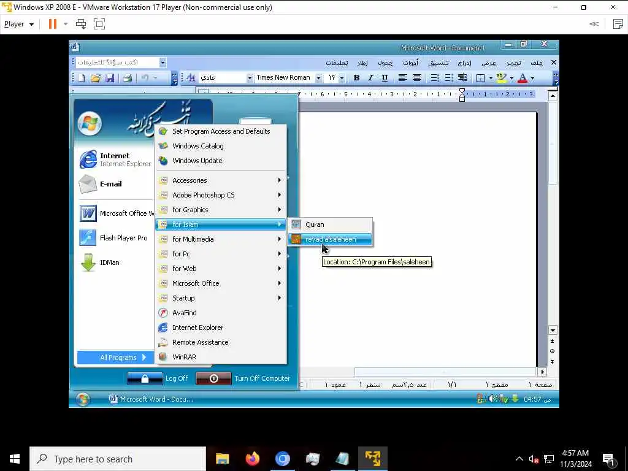Click the Open folder icon in Word toolbar
This screenshot has height=471, width=628.
point(95,78)
